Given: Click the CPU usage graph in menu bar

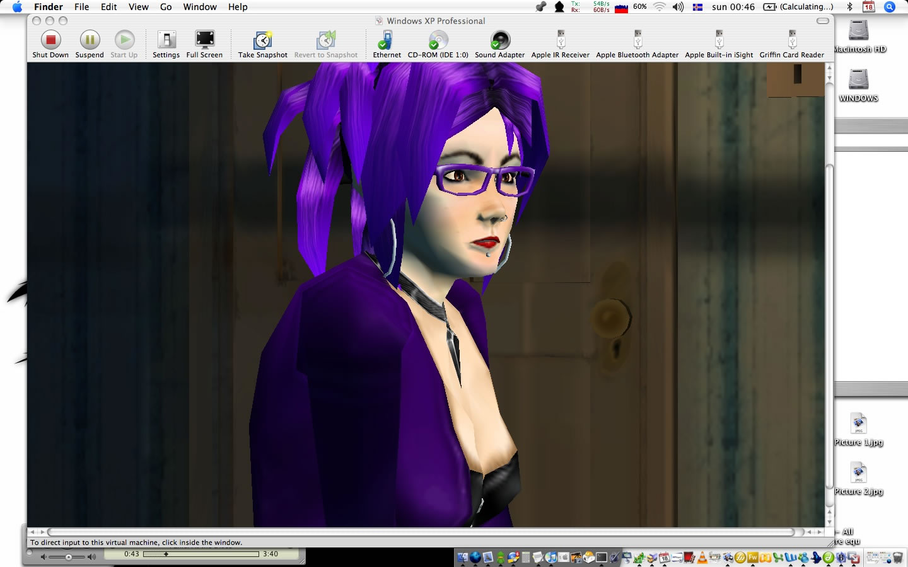Looking at the screenshot, I should pyautogui.click(x=622, y=7).
